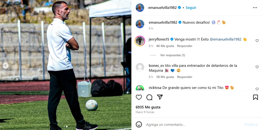262x130 pixels.
Task: Reply to jerryflores15 with Responder
Action: 185,46
